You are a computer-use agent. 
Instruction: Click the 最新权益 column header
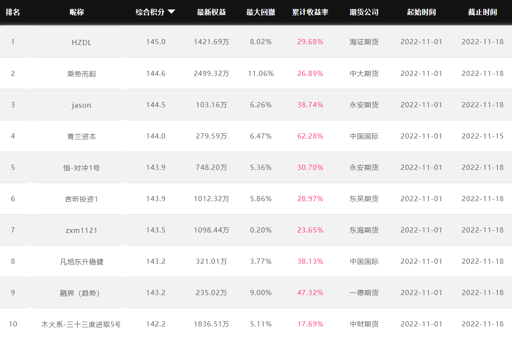pyautogui.click(x=211, y=12)
